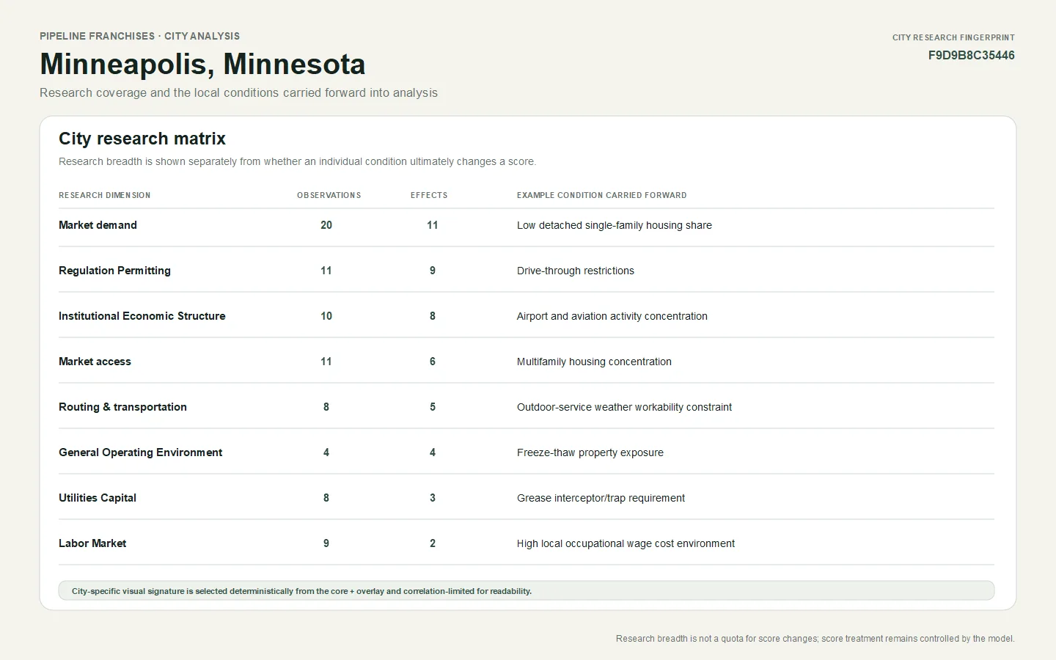The height and width of the screenshot is (660, 1056).
Task: Select Market demand observations value 20
Action: pyautogui.click(x=326, y=225)
